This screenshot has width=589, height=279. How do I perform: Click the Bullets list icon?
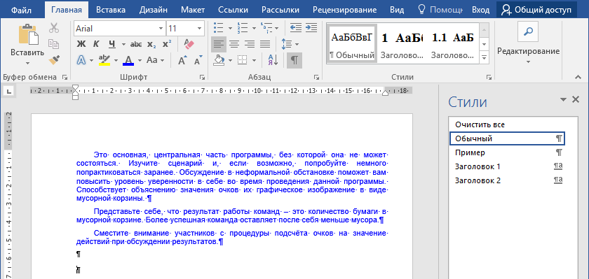tap(218, 27)
